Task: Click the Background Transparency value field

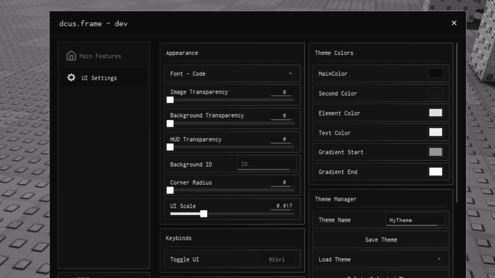Action: pyautogui.click(x=282, y=116)
